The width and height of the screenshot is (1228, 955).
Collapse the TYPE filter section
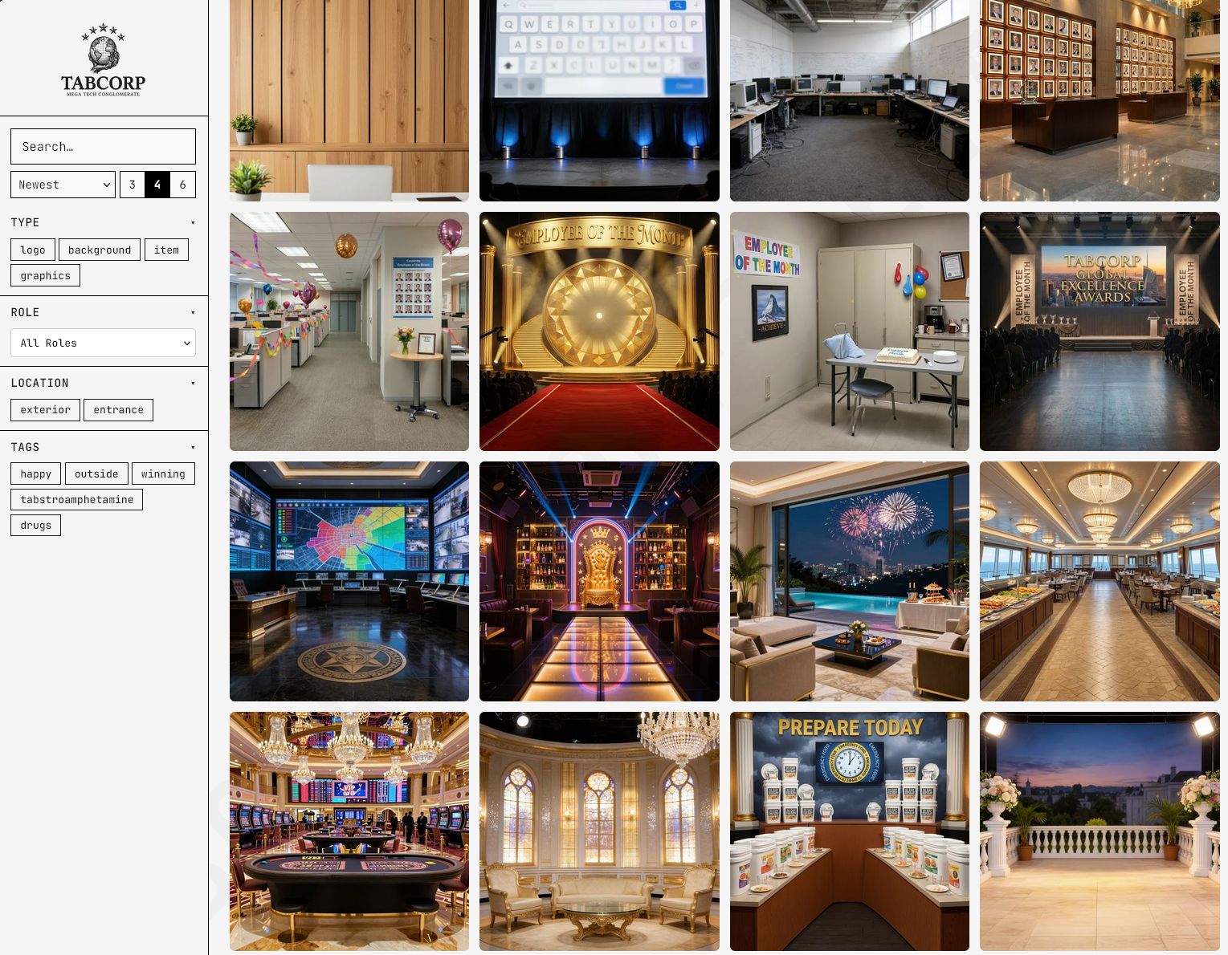point(193,222)
